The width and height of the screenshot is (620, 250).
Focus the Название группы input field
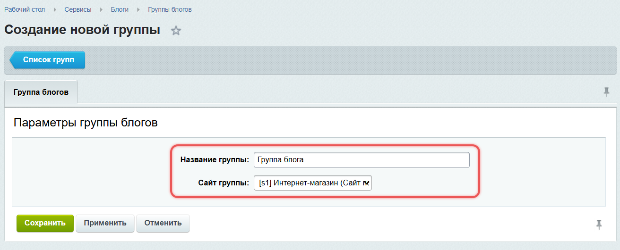pyautogui.click(x=362, y=160)
